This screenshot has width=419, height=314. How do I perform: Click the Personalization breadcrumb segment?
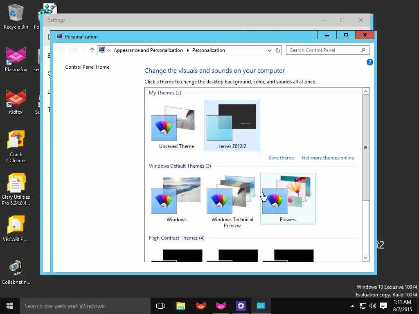(x=208, y=50)
